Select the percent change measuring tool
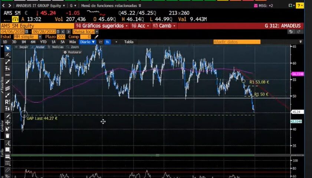Screen dimensions: 312x178 click(x=7, y=68)
